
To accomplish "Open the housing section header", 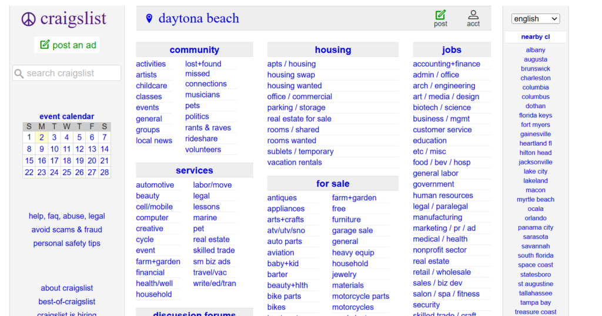I will (x=333, y=50).
